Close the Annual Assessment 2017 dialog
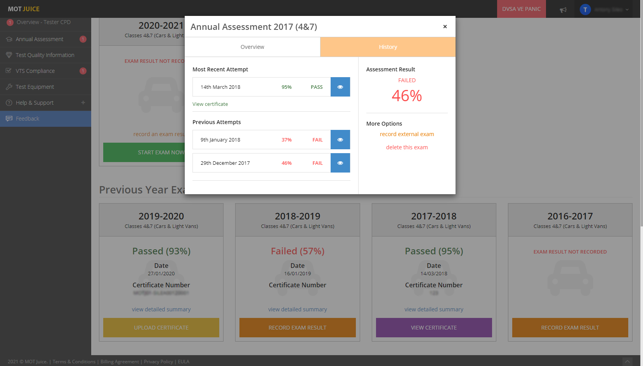Screen dimensions: 643x366 pyautogui.click(x=445, y=26)
